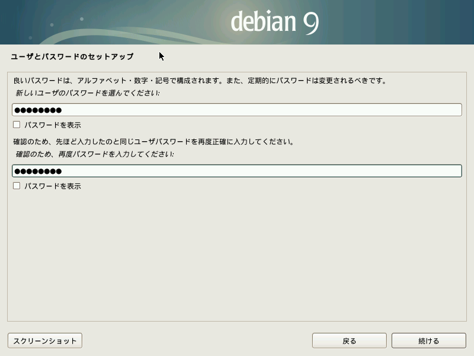Viewport: 474px width, 356px height.
Task: Click the password confirmation field
Action: pyautogui.click(x=236, y=171)
